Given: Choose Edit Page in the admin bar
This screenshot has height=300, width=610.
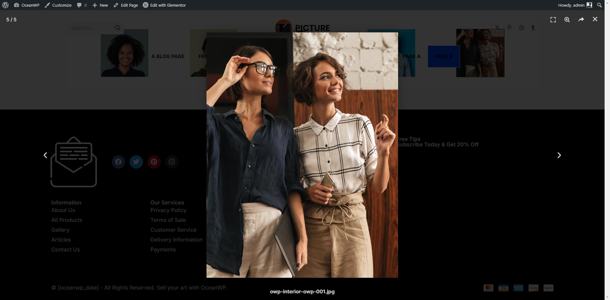Looking at the screenshot, I should (126, 5).
